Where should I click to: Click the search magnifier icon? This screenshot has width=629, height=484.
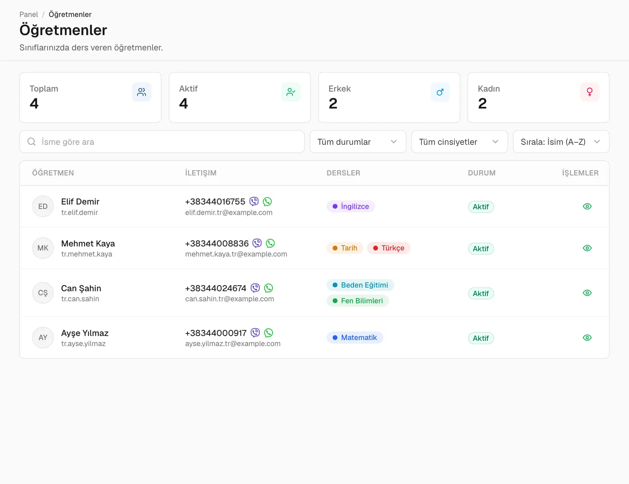click(31, 142)
